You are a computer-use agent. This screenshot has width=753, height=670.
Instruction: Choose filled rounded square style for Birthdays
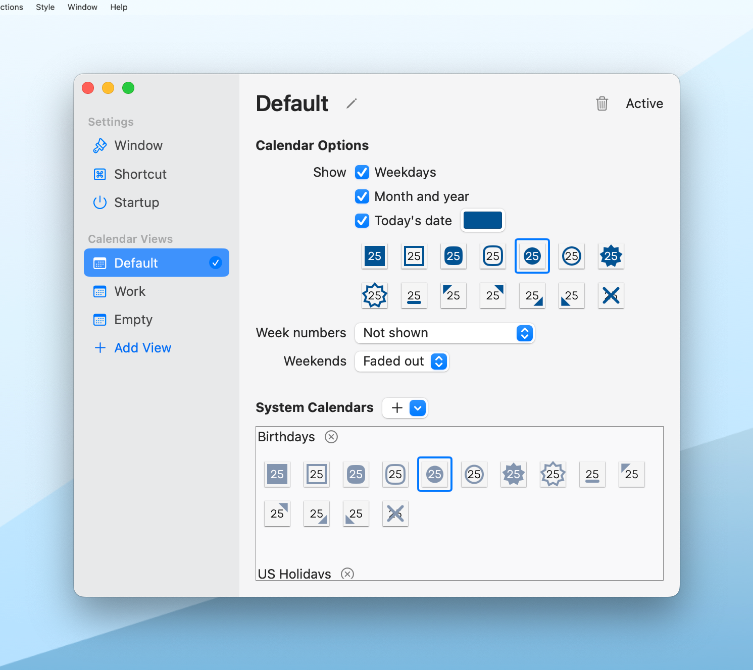pos(356,474)
